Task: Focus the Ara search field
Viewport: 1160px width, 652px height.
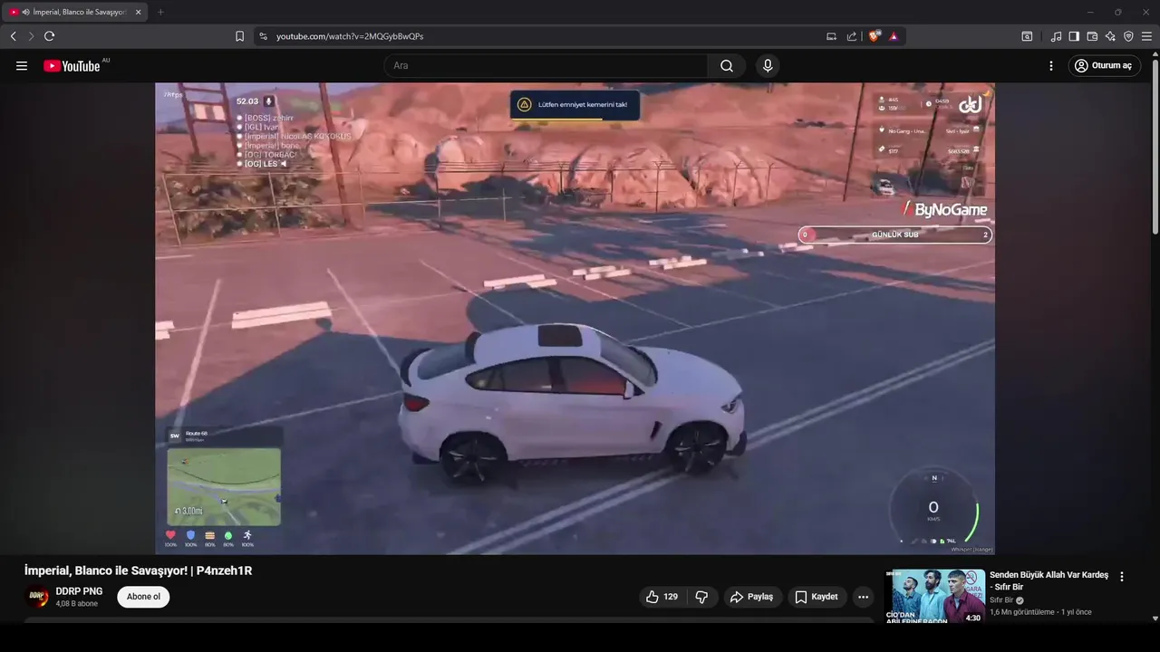Action: tap(546, 66)
